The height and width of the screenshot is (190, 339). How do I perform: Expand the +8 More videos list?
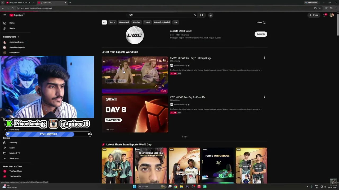pos(184,137)
